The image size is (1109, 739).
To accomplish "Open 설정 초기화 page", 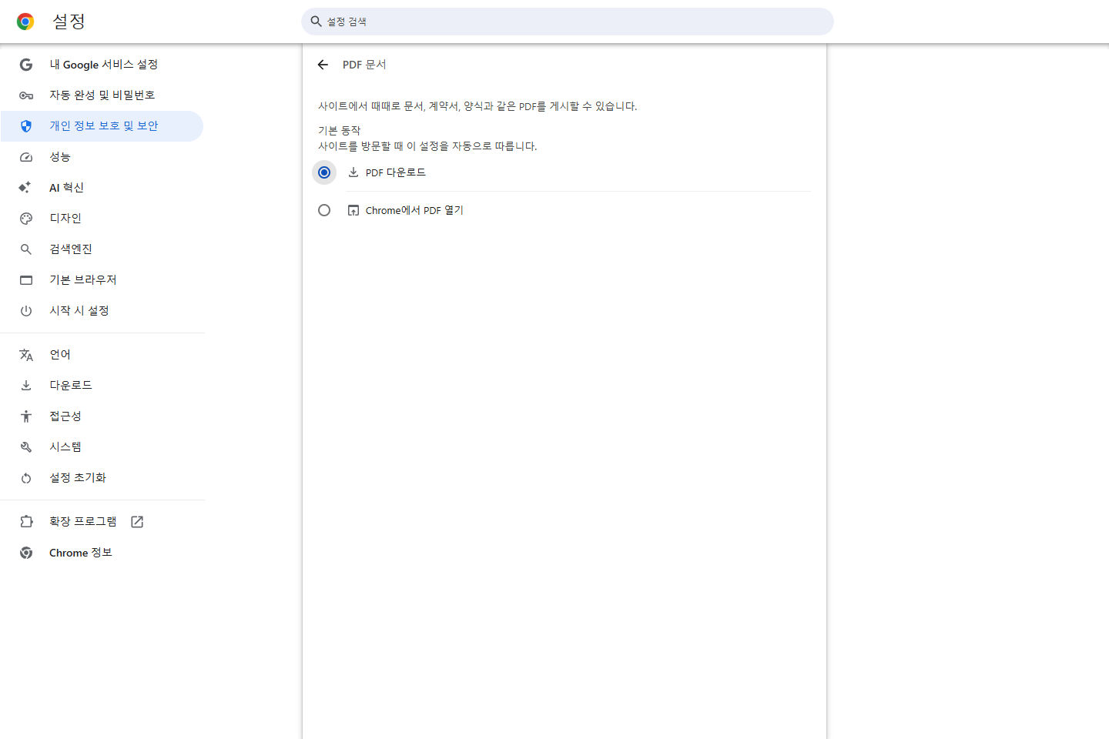I will coord(102,478).
